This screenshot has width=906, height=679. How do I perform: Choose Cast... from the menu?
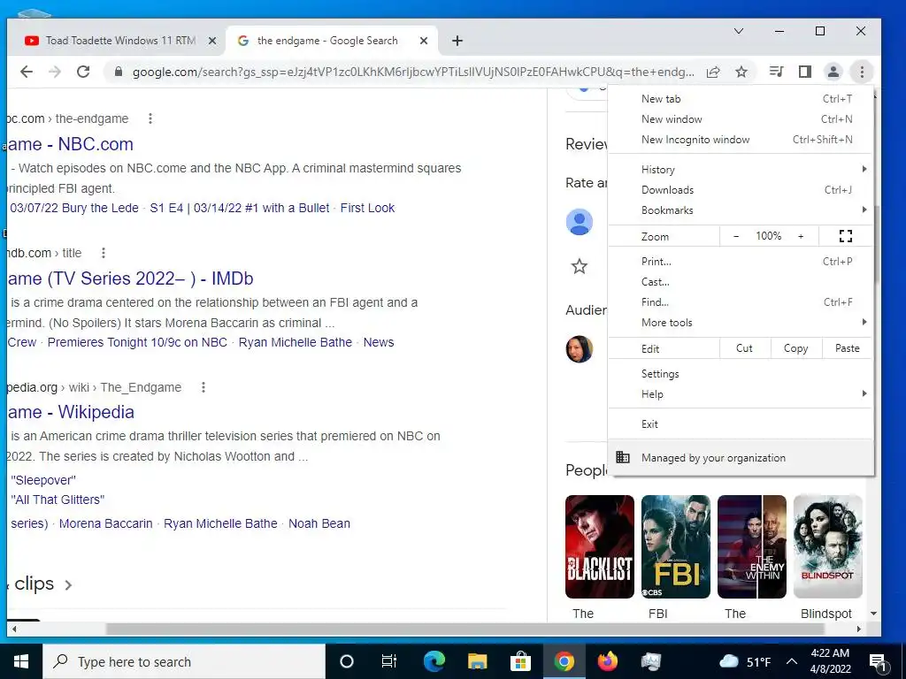740,282
